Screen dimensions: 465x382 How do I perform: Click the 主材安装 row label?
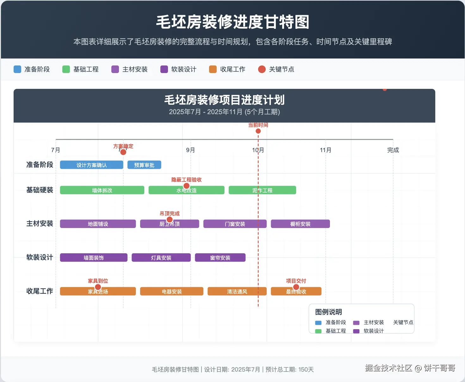click(x=40, y=224)
